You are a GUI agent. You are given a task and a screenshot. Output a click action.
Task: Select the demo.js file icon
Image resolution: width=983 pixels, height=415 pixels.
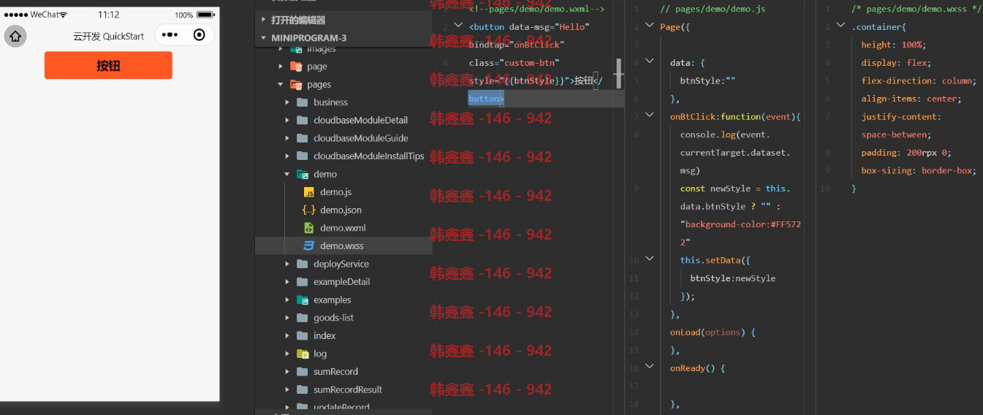(309, 192)
